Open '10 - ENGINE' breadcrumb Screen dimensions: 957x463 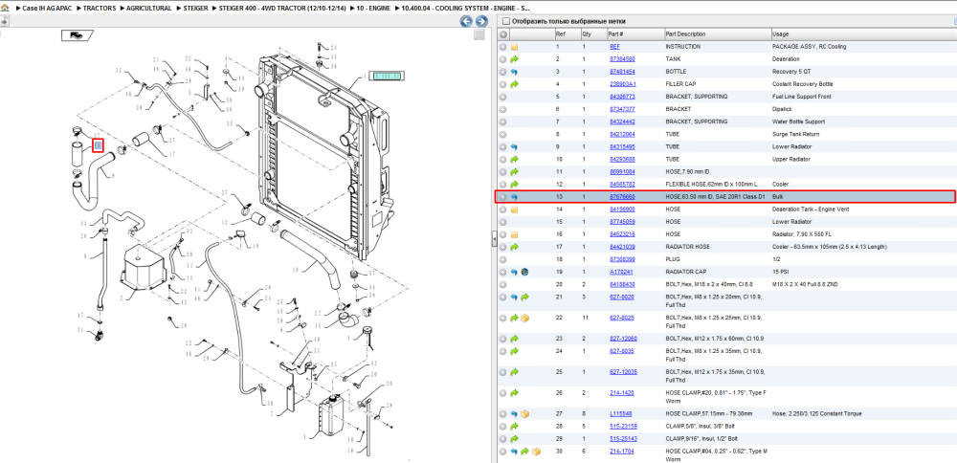(x=371, y=9)
